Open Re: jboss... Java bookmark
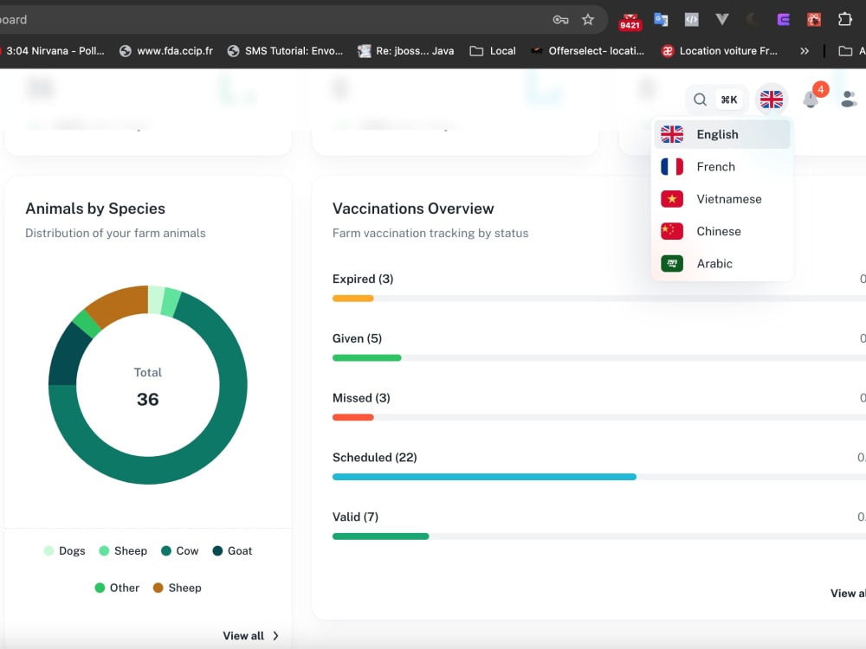The width and height of the screenshot is (866, 649). pyautogui.click(x=406, y=51)
